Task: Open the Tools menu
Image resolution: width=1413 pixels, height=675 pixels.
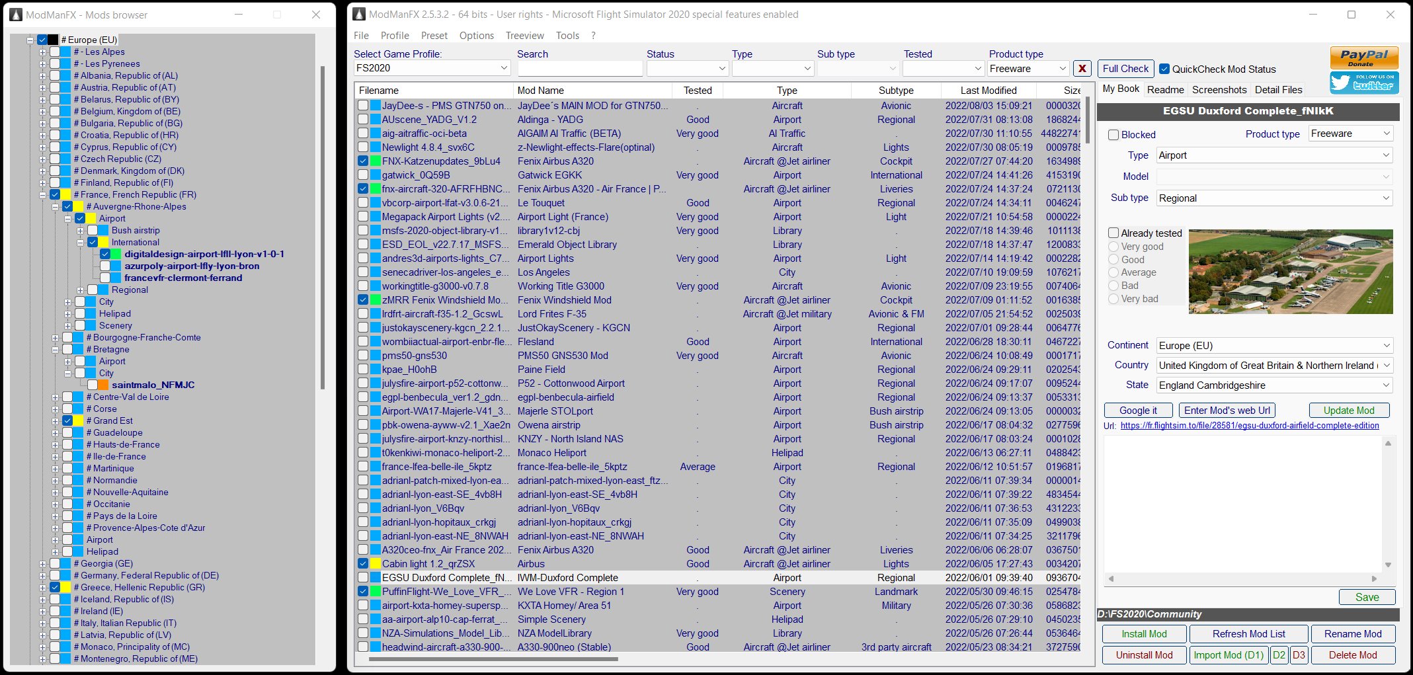Action: pyautogui.click(x=567, y=36)
